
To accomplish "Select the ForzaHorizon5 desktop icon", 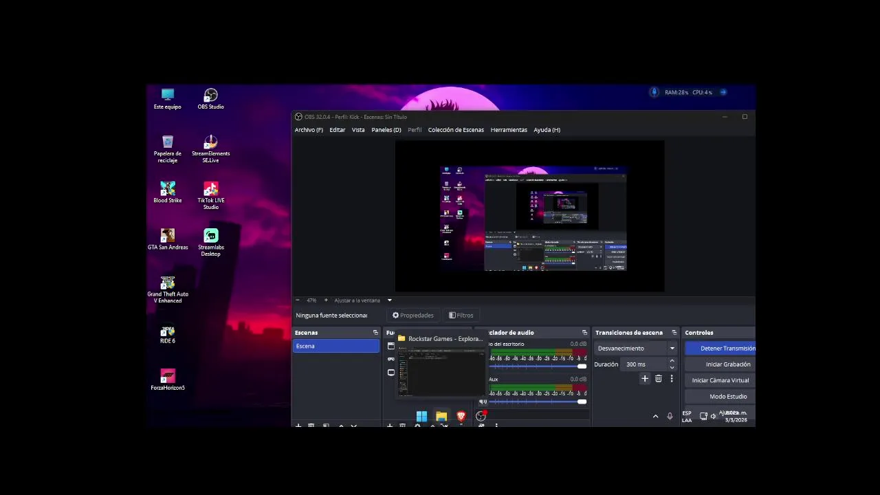I will (x=168, y=379).
